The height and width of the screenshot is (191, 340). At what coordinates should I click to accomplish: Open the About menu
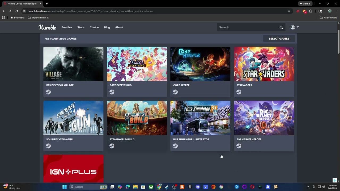coord(119,27)
